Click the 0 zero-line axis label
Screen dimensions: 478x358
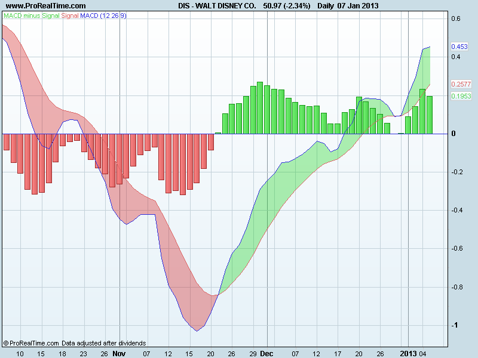pos(454,134)
